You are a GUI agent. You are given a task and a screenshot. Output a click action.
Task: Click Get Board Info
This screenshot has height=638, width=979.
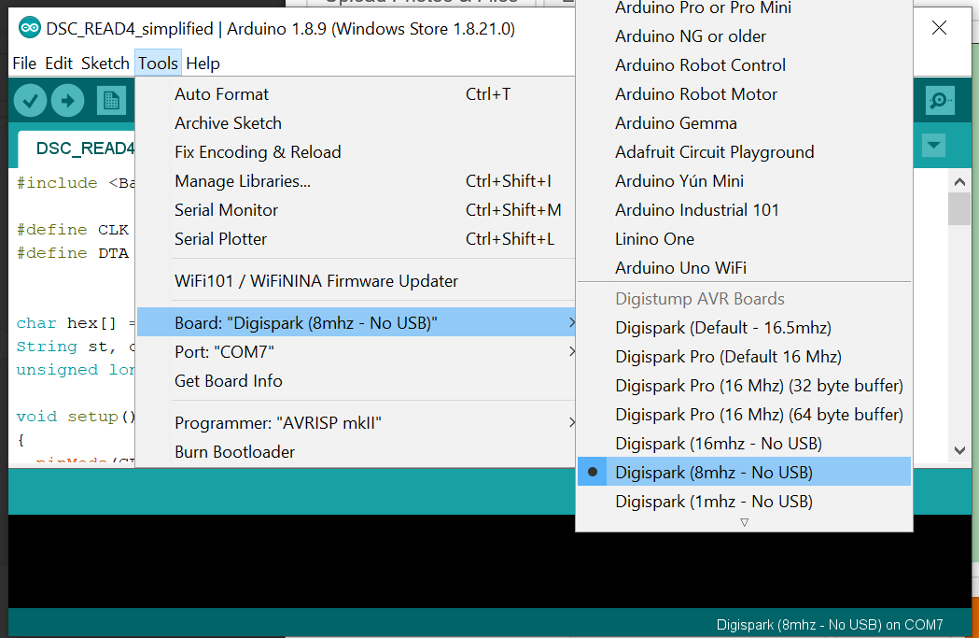356,381
